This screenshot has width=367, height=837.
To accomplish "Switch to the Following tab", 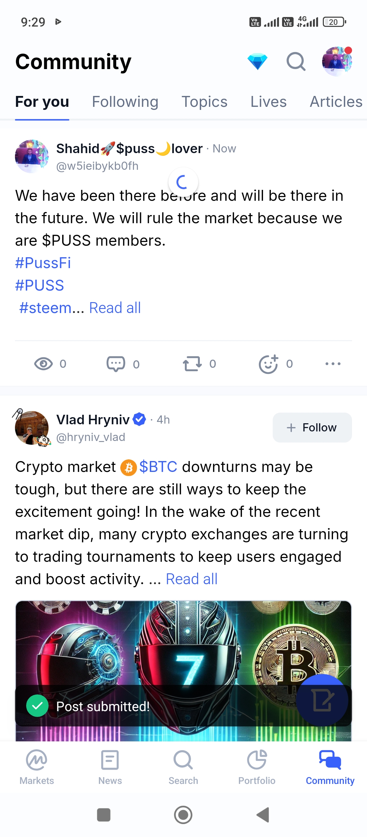I will [125, 102].
